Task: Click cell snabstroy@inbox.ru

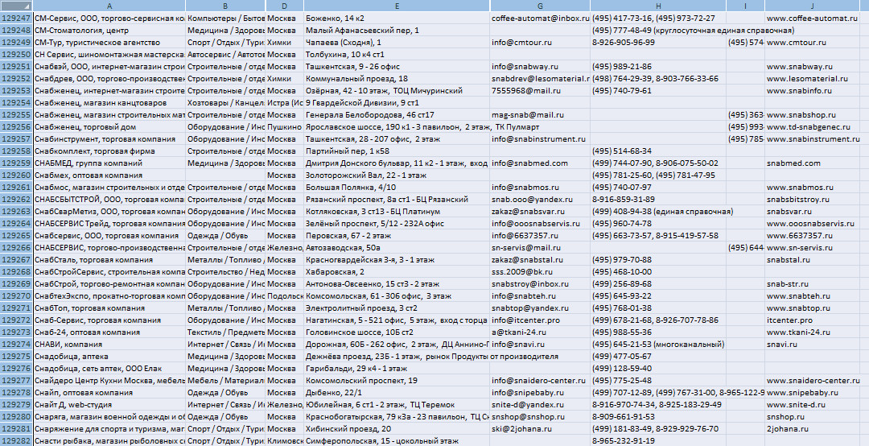Action: [x=541, y=283]
